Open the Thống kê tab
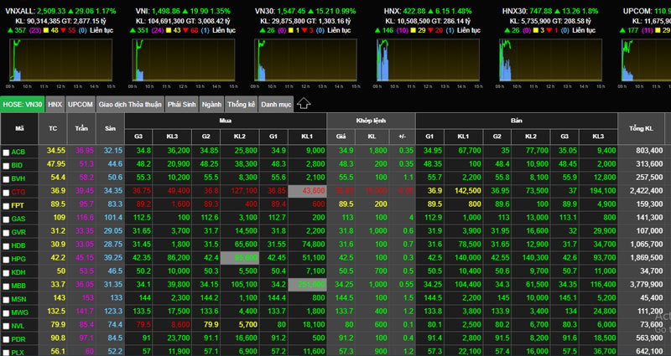This screenshot has width=671, height=356. 240,104
